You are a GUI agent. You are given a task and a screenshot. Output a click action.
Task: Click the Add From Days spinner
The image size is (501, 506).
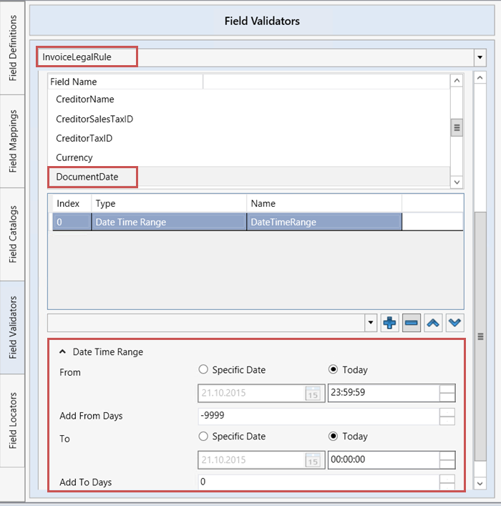[x=447, y=416]
